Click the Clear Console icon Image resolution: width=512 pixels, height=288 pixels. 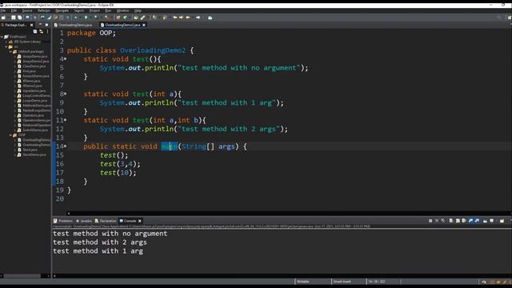pyautogui.click(x=451, y=221)
